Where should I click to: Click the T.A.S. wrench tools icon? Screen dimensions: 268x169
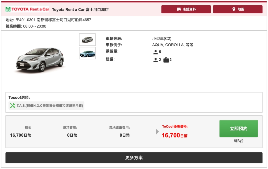[x=13, y=106]
